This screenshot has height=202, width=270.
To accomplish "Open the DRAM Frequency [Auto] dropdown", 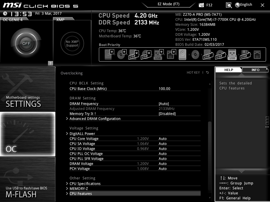I will 164,104.
